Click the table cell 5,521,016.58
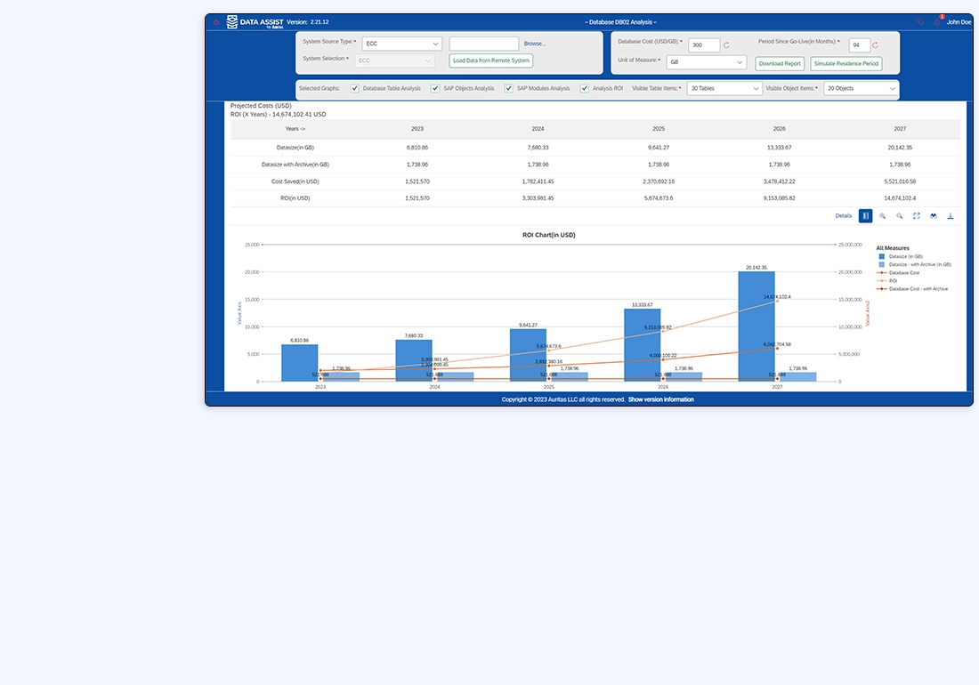979x685 pixels. (900, 181)
